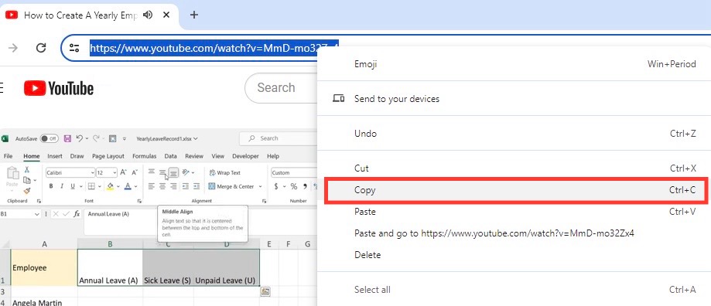This screenshot has height=306, width=711.
Task: Open the Page Layout ribbon tab
Action: [x=108, y=156]
